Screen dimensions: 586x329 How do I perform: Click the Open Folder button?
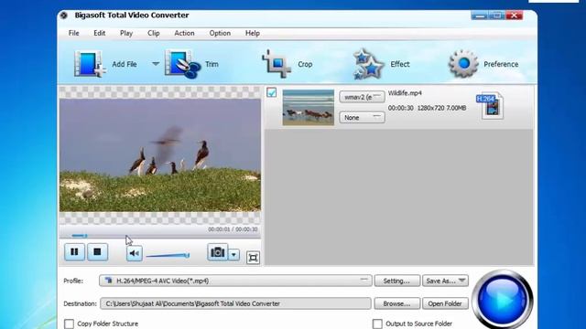[x=445, y=303]
